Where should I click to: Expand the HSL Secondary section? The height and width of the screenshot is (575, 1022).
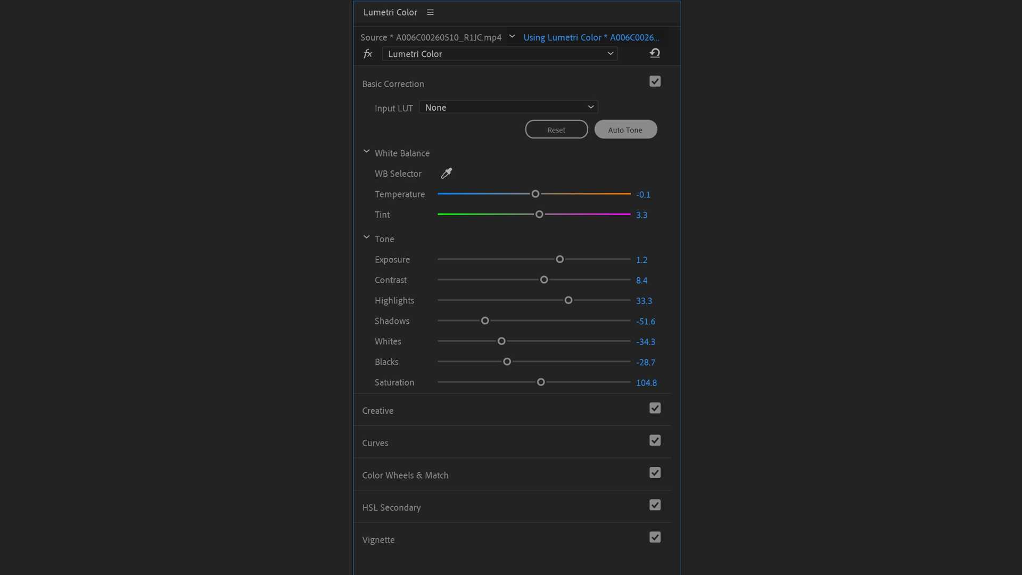pos(391,508)
